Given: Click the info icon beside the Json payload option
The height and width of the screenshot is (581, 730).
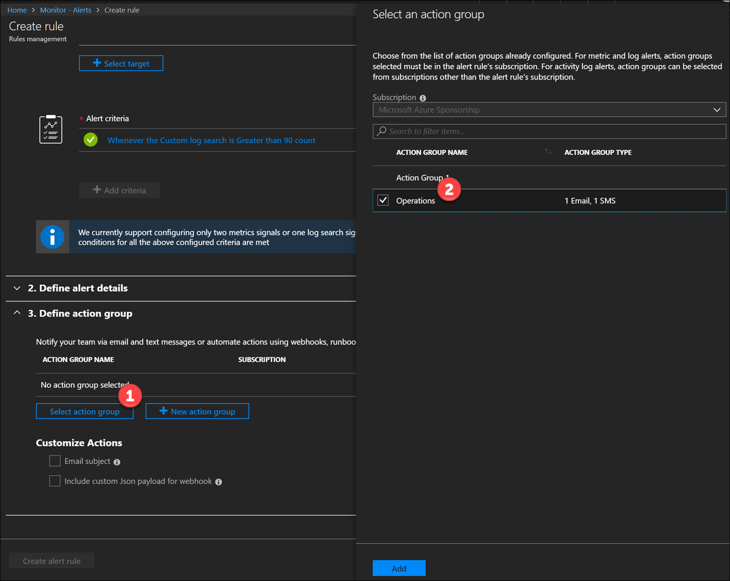Looking at the screenshot, I should click(x=219, y=481).
